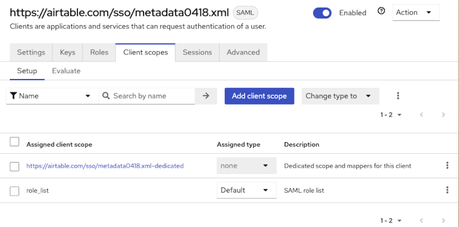This screenshot has width=459, height=227.
Task: Click the Description column header
Action: pyautogui.click(x=302, y=145)
